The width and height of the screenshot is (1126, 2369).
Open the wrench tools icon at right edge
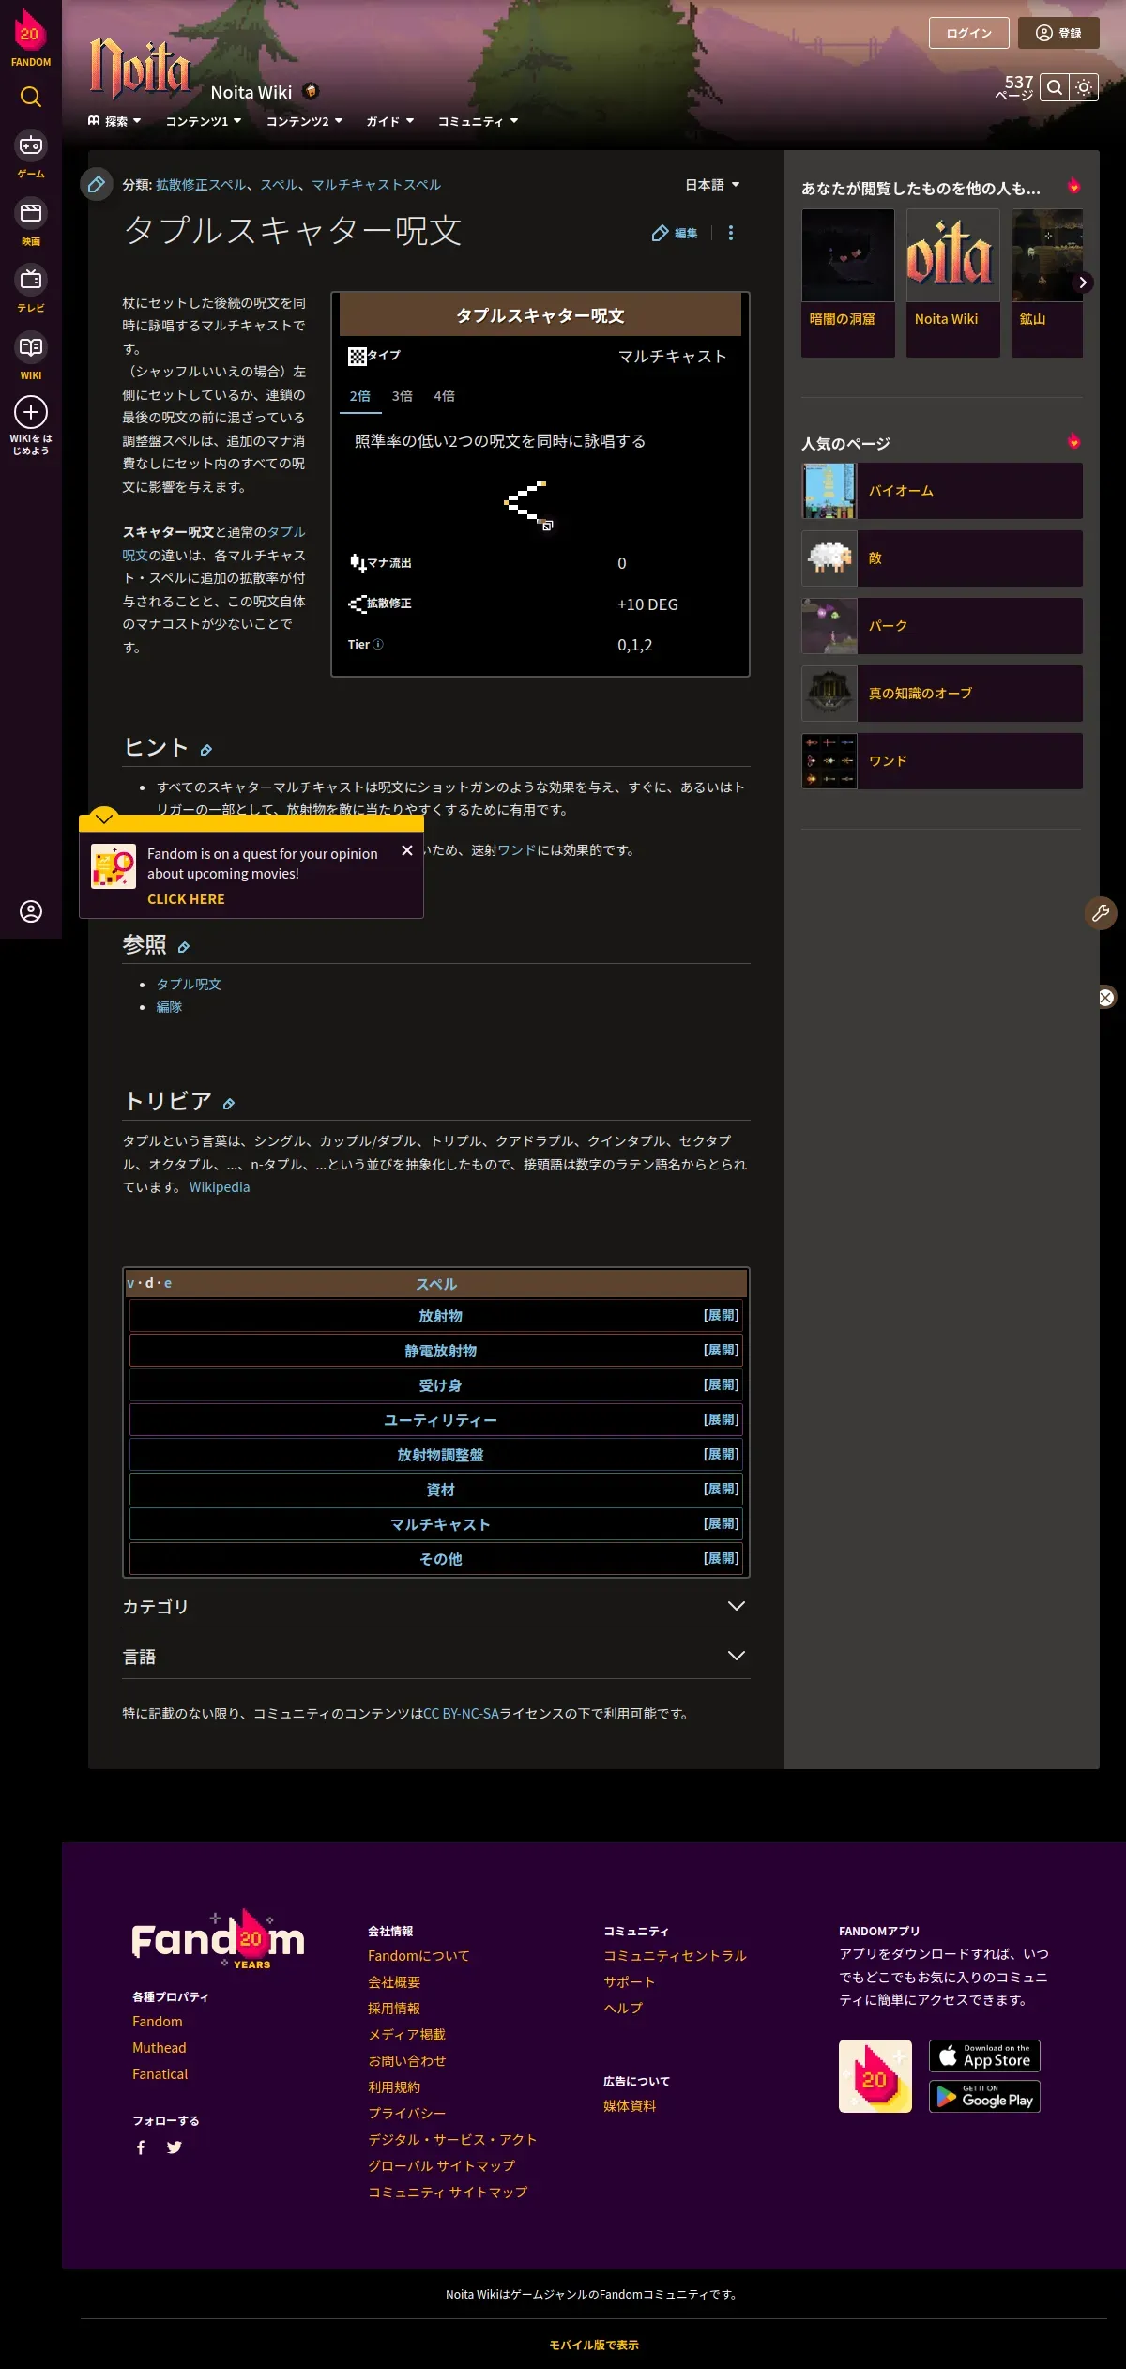pos(1101,913)
